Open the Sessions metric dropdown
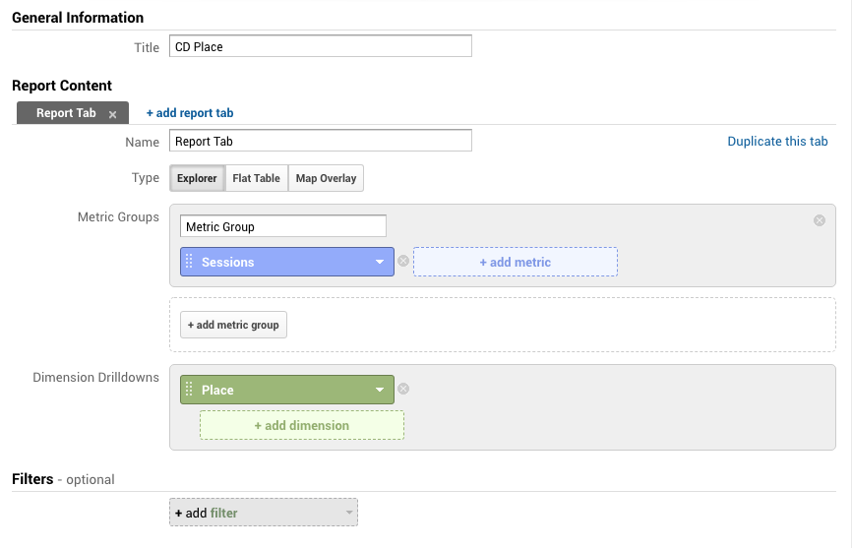852x548 pixels. 380,262
